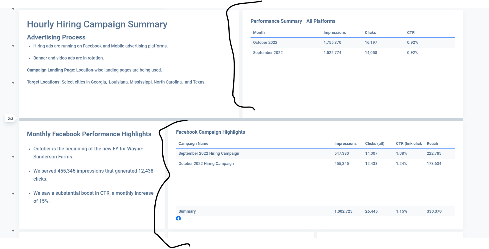
Task: Sort by Clicks column header in Performance Summary
Action: pos(370,33)
